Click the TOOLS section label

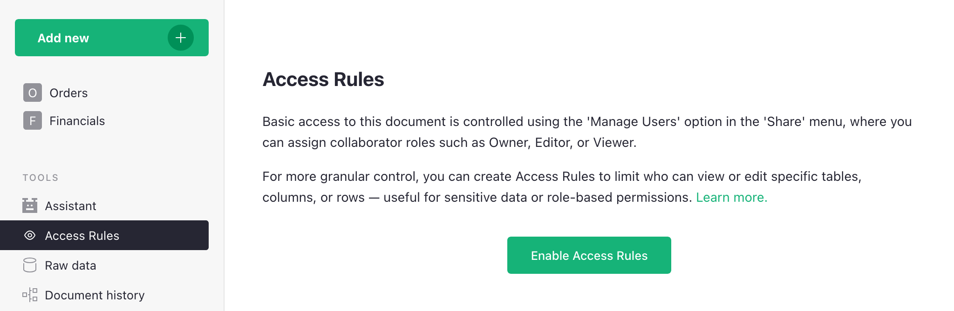click(41, 177)
